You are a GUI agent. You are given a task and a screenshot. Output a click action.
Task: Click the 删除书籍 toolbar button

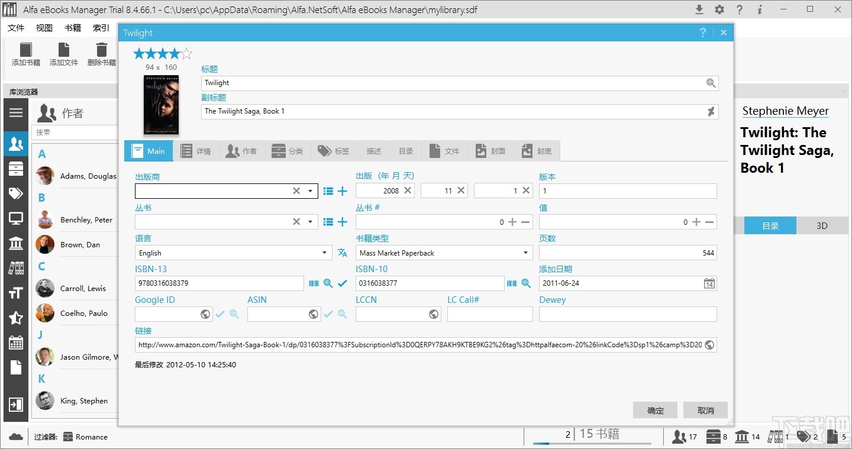(101, 54)
